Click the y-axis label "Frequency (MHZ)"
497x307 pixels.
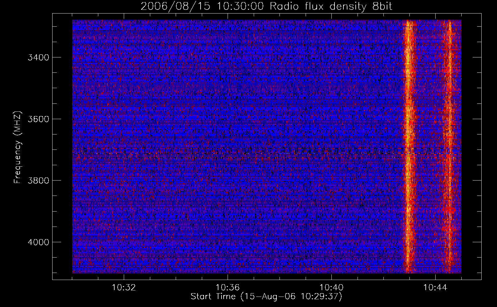[x=18, y=147]
